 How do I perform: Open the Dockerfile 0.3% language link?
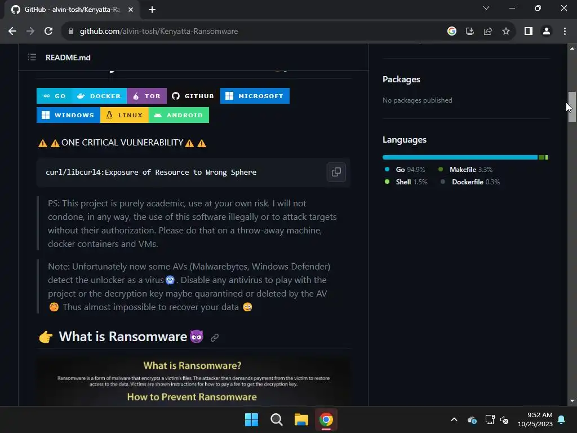(x=471, y=182)
